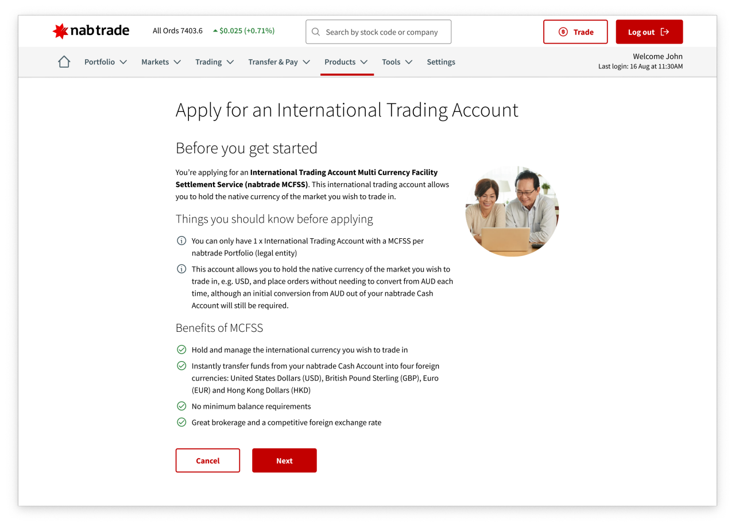Click green tick beside Hold and manage

pyautogui.click(x=181, y=349)
